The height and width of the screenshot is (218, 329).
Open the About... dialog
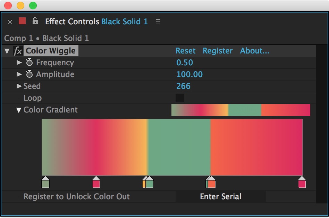(x=255, y=51)
